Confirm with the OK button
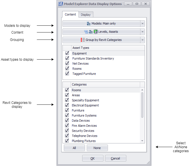 point(92,158)
